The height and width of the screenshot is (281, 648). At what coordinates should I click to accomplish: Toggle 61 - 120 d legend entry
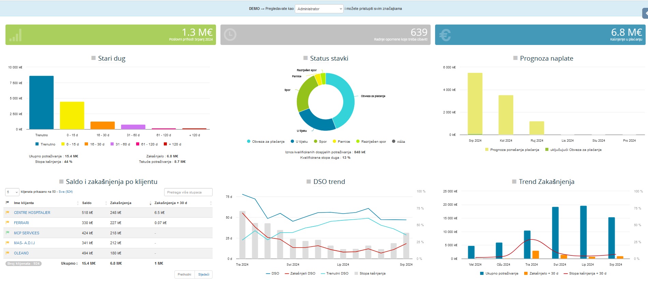coord(147,144)
